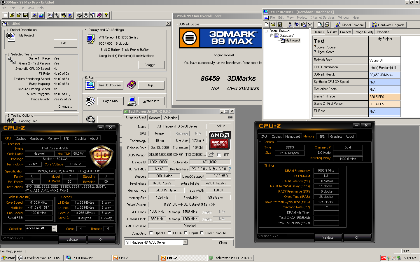
Task: Click the Print icon in Result Browser toolbar
Action: (x=327, y=25)
